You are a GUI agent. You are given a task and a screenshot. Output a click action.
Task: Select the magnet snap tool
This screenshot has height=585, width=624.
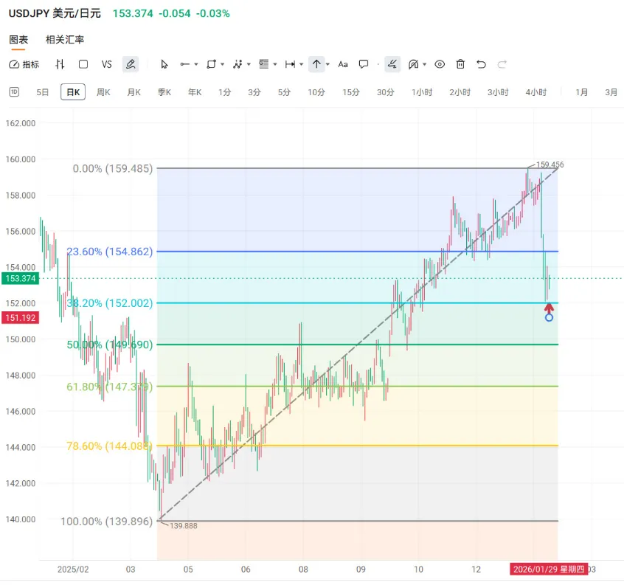tap(414, 64)
